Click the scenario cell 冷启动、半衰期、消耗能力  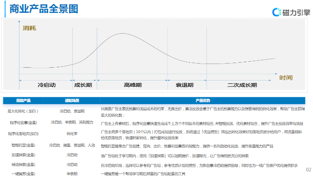click(x=72, y=122)
